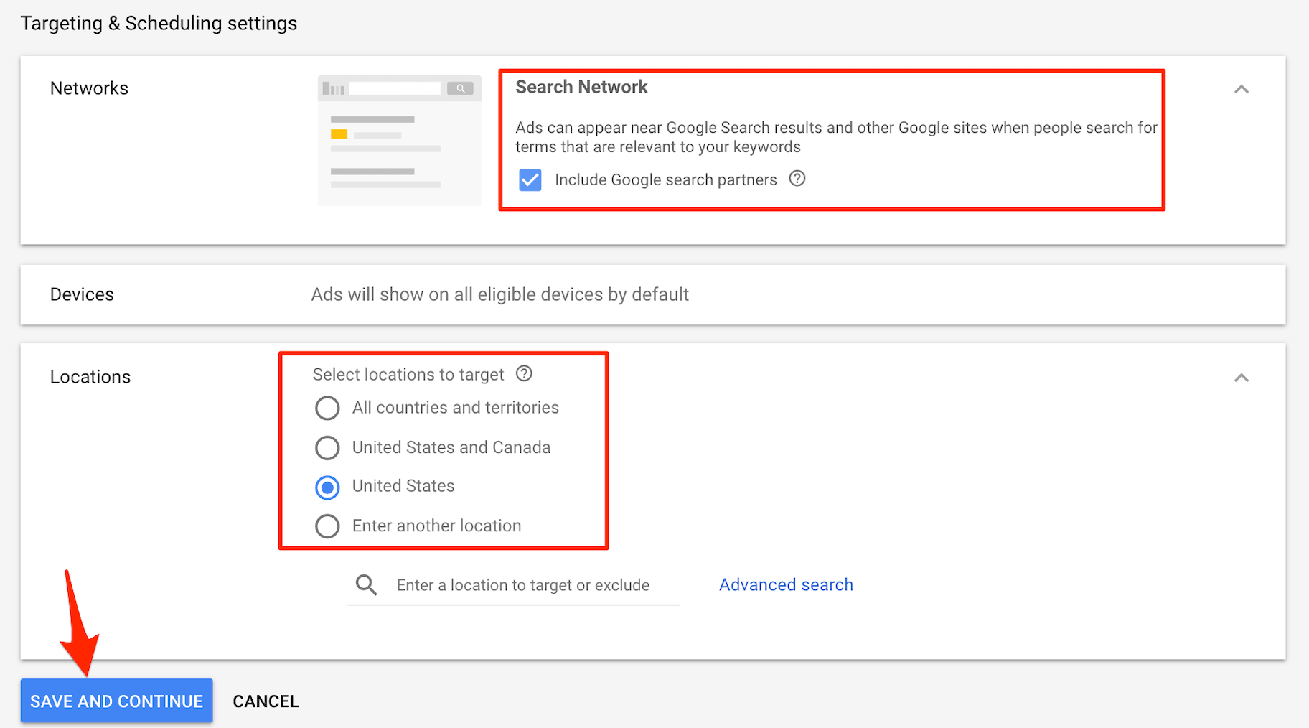
Task: Open help icon next to Select locations to target
Action: (x=524, y=373)
